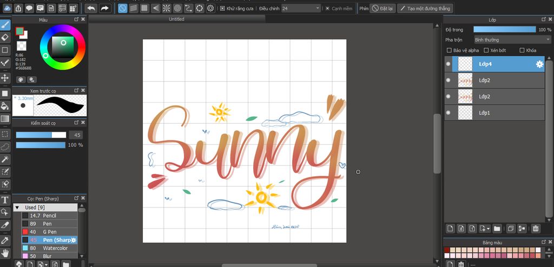Toggle the Cạnh mềm checkbox

coord(327,8)
